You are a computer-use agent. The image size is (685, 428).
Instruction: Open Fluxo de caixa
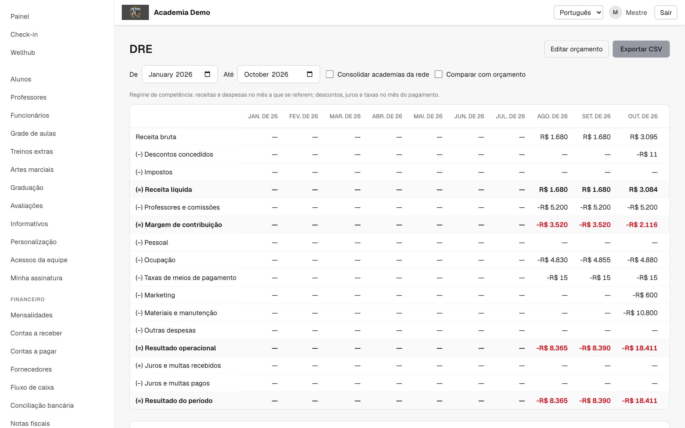(x=32, y=387)
